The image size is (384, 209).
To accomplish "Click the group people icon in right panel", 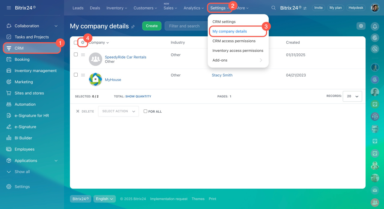I will (x=375, y=202).
